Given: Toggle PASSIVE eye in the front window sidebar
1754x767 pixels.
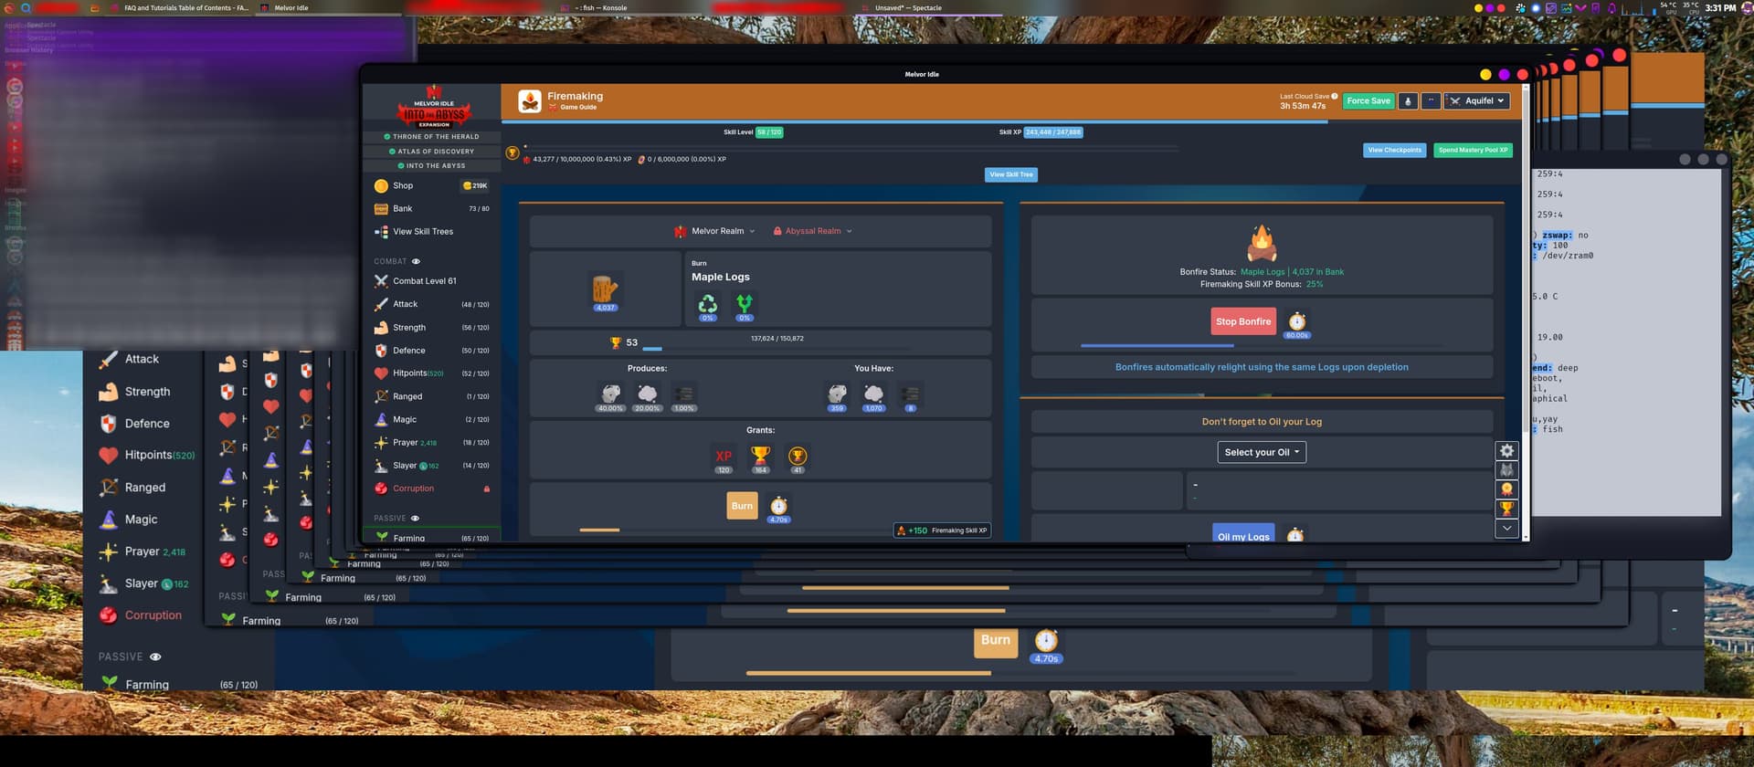Looking at the screenshot, I should point(415,518).
